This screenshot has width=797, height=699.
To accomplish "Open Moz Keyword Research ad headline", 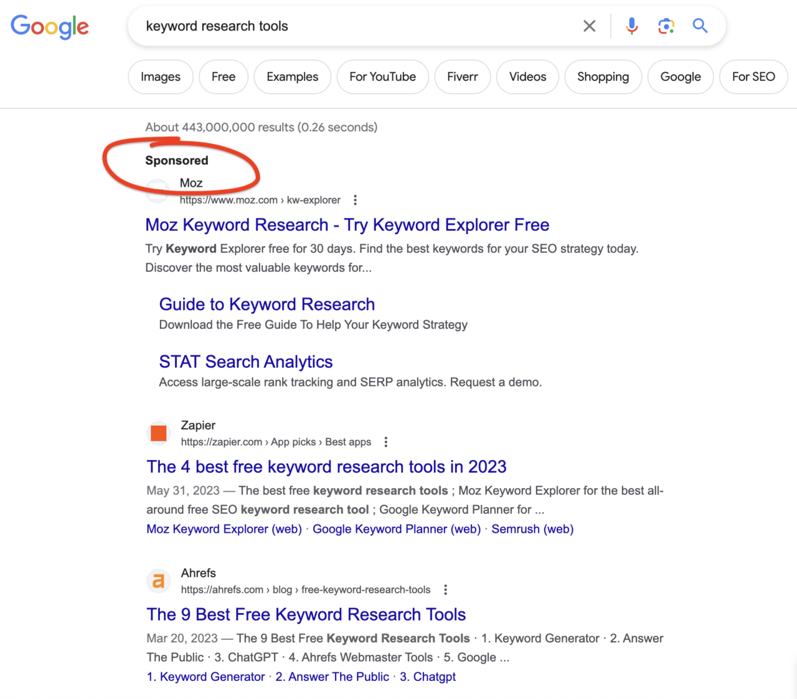I will (347, 225).
